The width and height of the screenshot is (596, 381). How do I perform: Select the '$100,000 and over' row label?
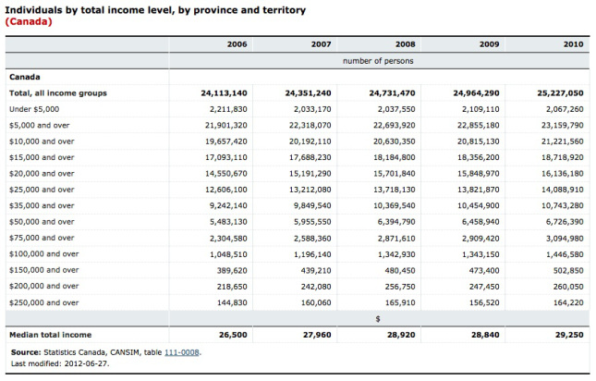click(x=44, y=254)
